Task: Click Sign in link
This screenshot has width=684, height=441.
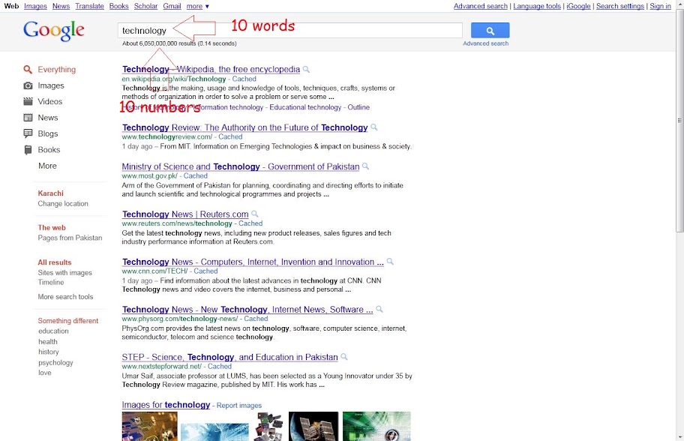Action: tap(660, 6)
